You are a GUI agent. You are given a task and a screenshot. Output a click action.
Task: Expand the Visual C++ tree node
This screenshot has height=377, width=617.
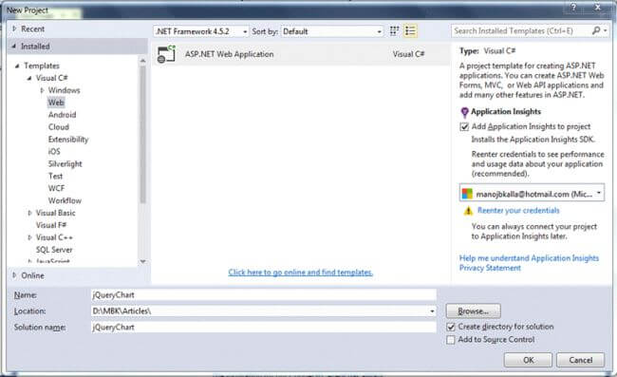point(29,237)
